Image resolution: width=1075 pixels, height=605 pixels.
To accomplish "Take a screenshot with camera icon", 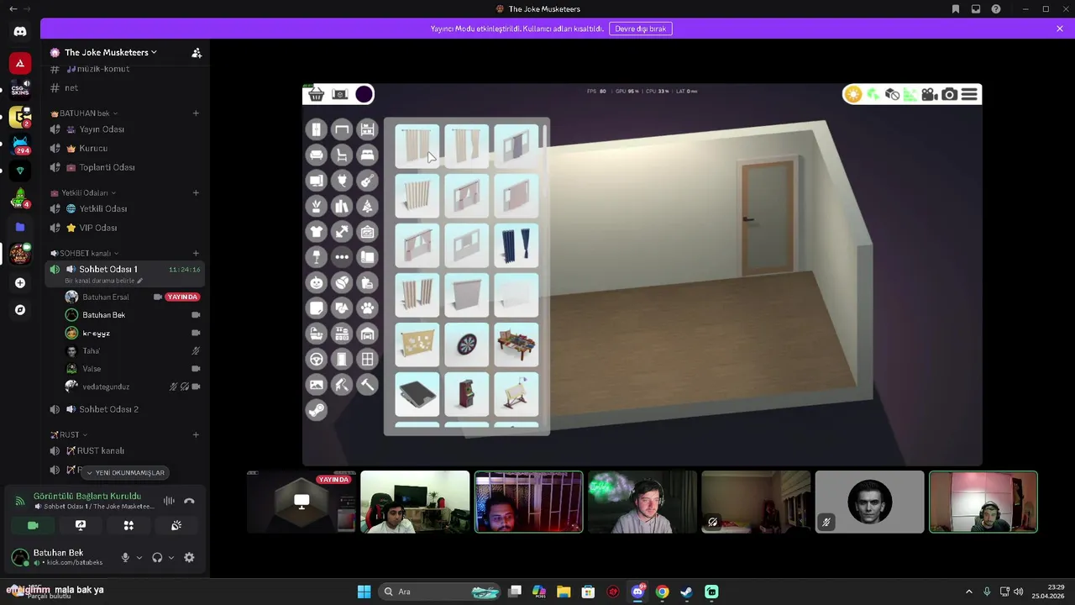I will point(949,94).
